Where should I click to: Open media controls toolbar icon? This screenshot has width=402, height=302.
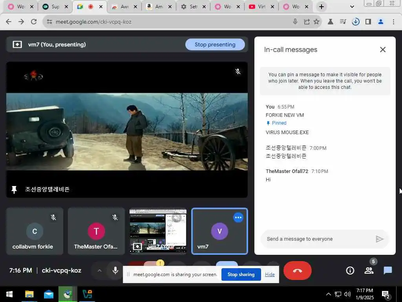(x=343, y=22)
